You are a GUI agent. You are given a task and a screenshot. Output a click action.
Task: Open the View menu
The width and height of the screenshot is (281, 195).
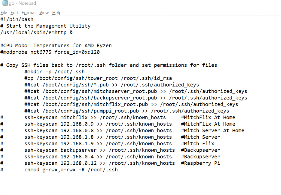tap(44, 13)
